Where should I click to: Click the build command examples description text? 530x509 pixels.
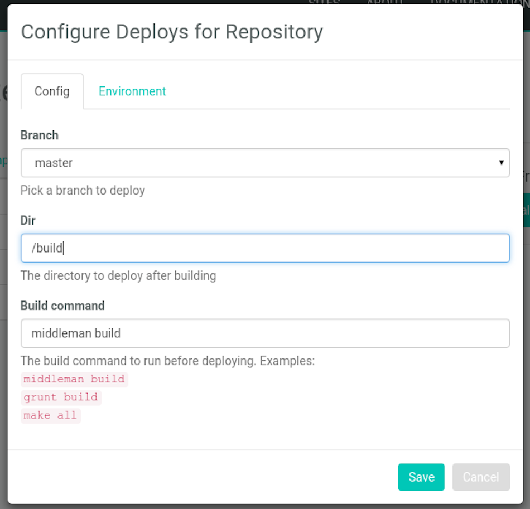click(x=168, y=361)
